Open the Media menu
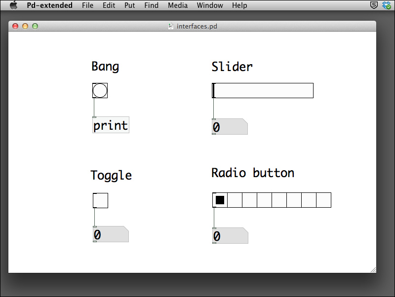Viewport: 395px width, 297px height. tap(177, 5)
